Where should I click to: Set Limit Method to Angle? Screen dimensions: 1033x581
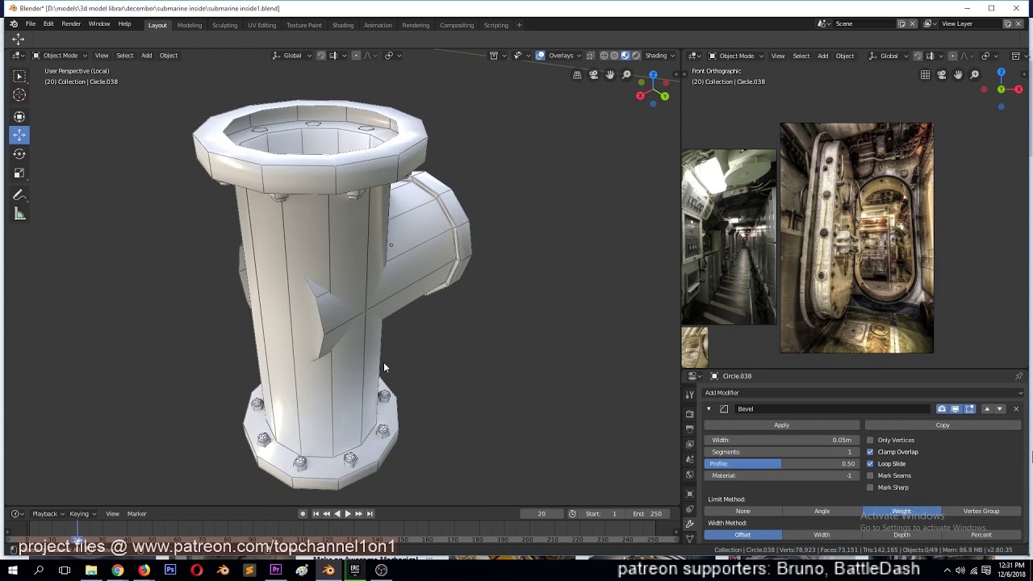tap(822, 511)
